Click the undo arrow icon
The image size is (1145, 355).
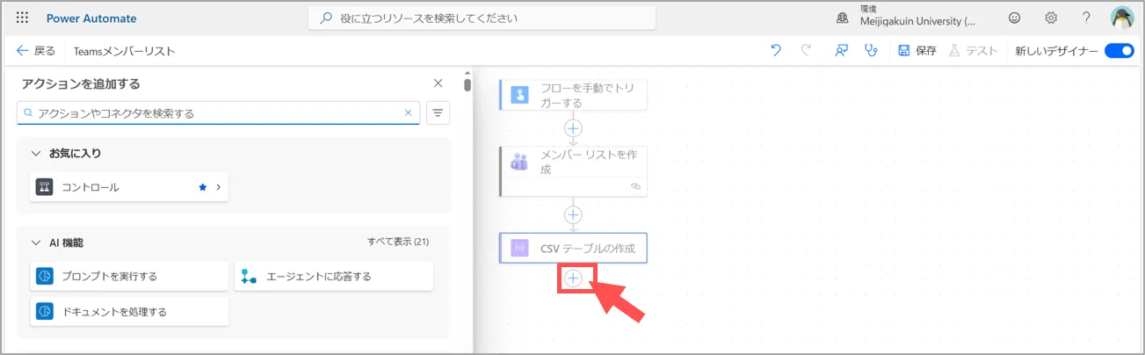[775, 51]
